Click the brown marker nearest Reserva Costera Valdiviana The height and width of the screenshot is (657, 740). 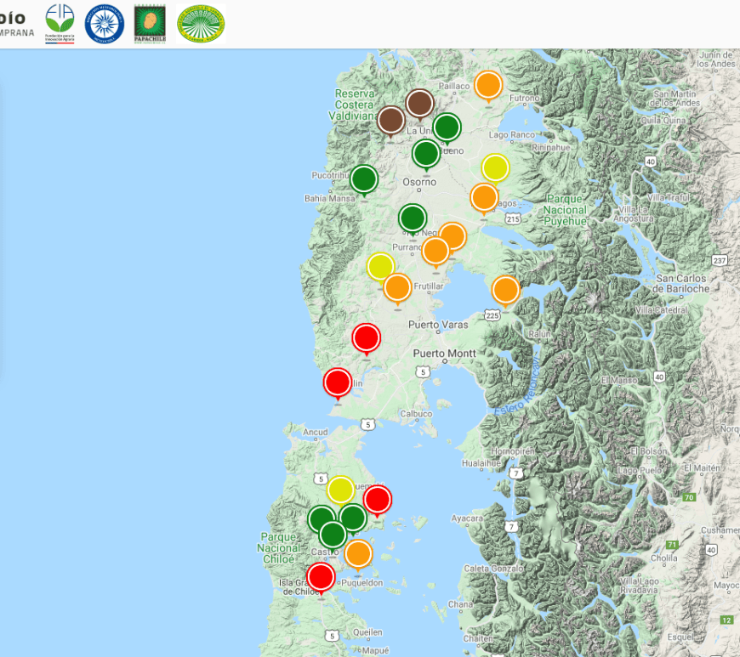tap(390, 120)
